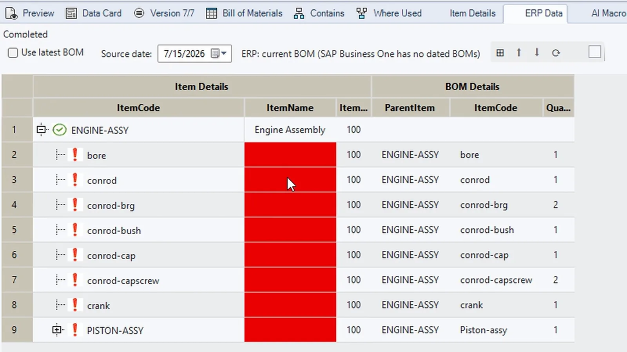Open the Source date calendar dropdown

[x=219, y=54]
